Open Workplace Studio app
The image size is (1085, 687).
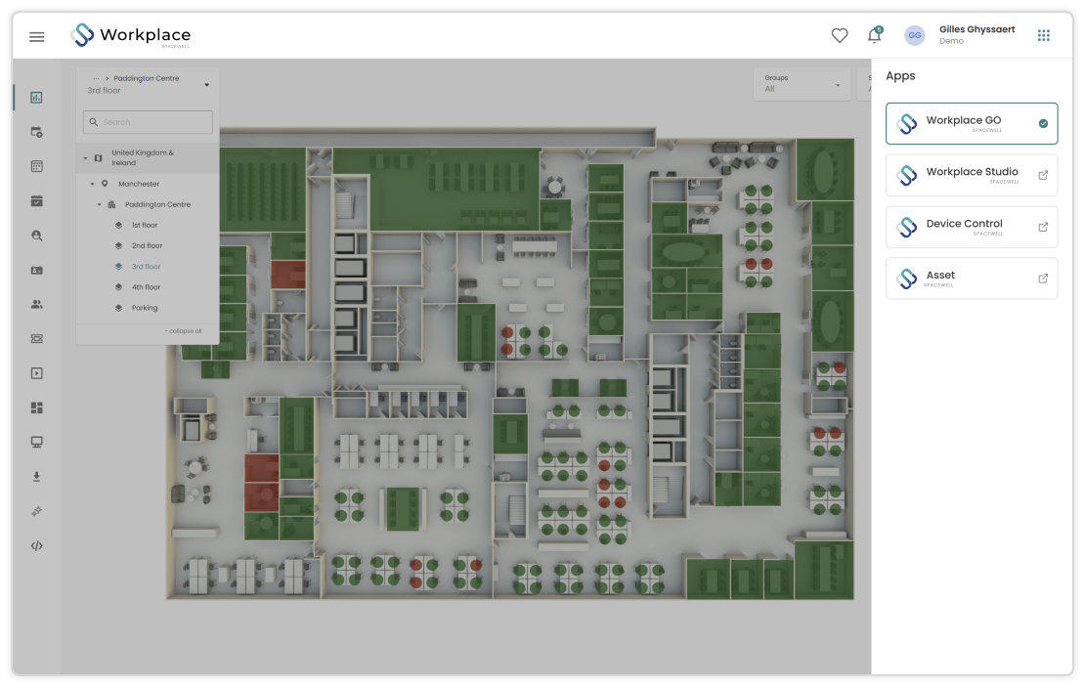click(972, 175)
